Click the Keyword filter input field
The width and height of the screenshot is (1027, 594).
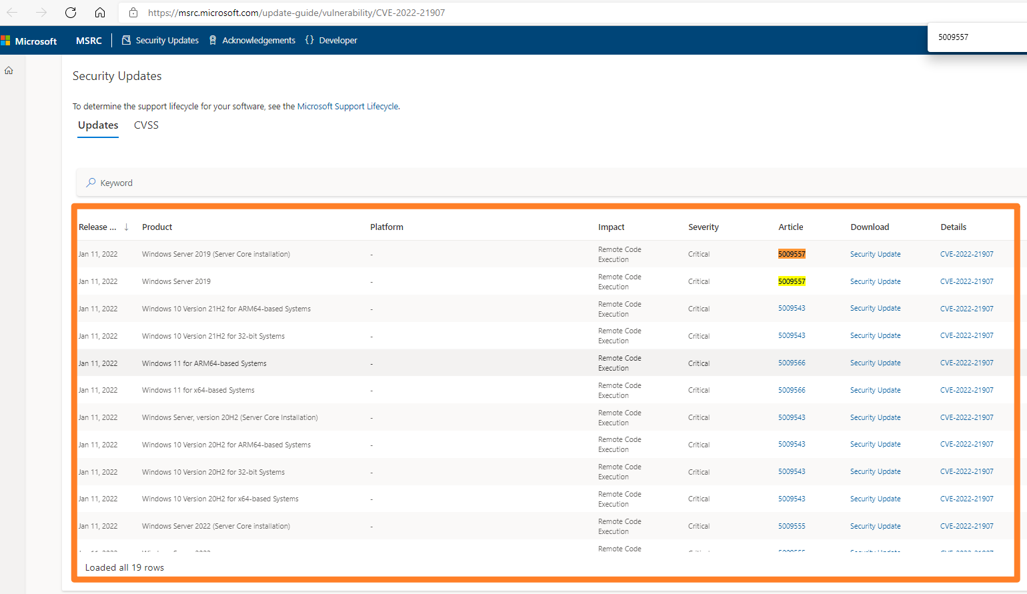(x=400, y=183)
